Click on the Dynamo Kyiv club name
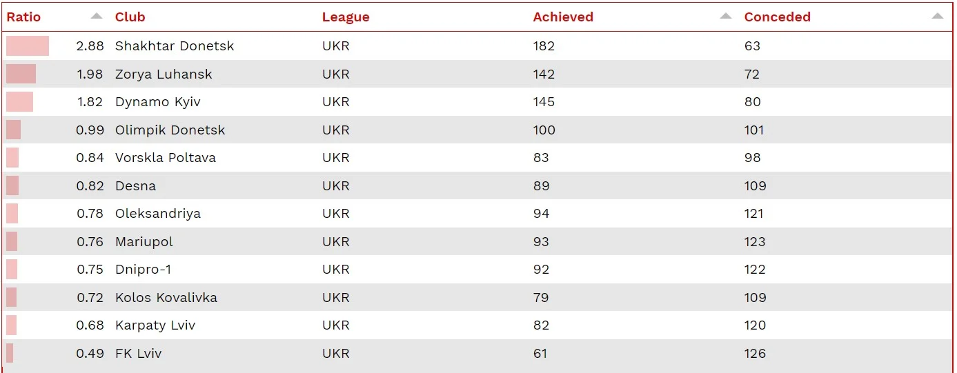957x373 pixels. tap(158, 102)
